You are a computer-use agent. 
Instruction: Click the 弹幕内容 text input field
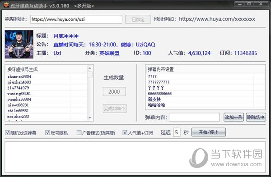[x=194, y=117]
